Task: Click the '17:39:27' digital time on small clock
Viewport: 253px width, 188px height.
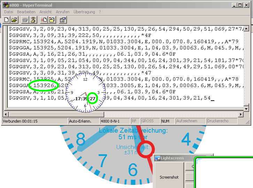Action: (x=85, y=99)
